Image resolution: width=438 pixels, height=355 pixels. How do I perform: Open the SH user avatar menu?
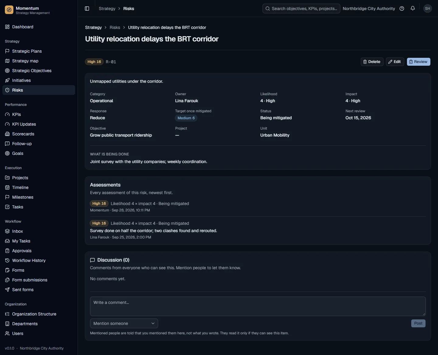pyautogui.click(x=428, y=9)
